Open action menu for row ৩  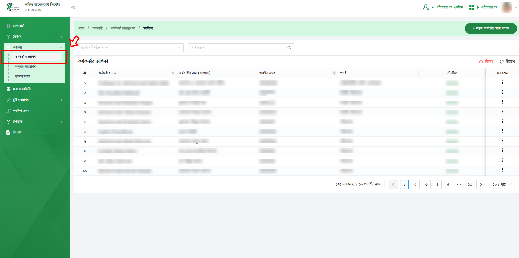point(502,102)
